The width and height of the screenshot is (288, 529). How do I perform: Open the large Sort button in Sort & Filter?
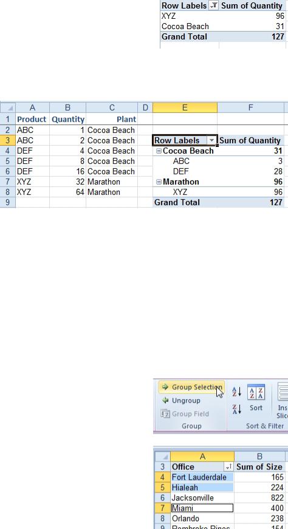[x=256, y=398]
